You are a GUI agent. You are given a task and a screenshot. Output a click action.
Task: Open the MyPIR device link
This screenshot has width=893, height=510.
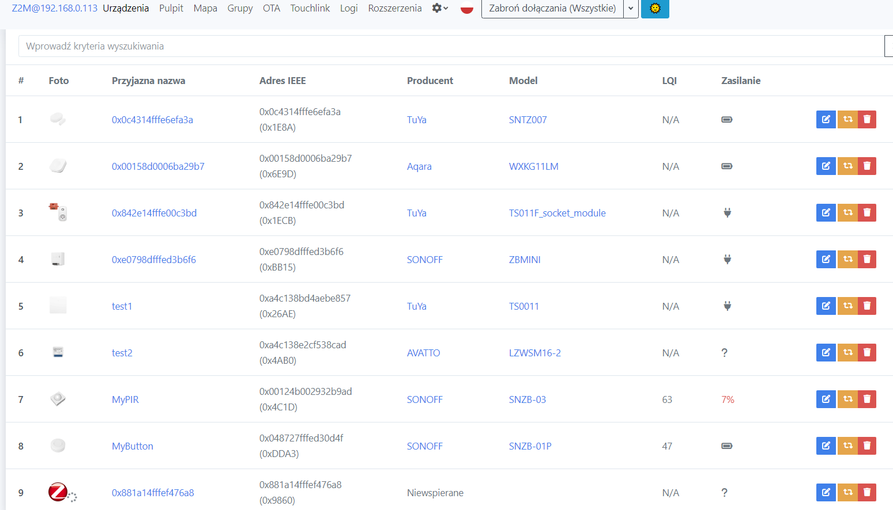point(125,399)
